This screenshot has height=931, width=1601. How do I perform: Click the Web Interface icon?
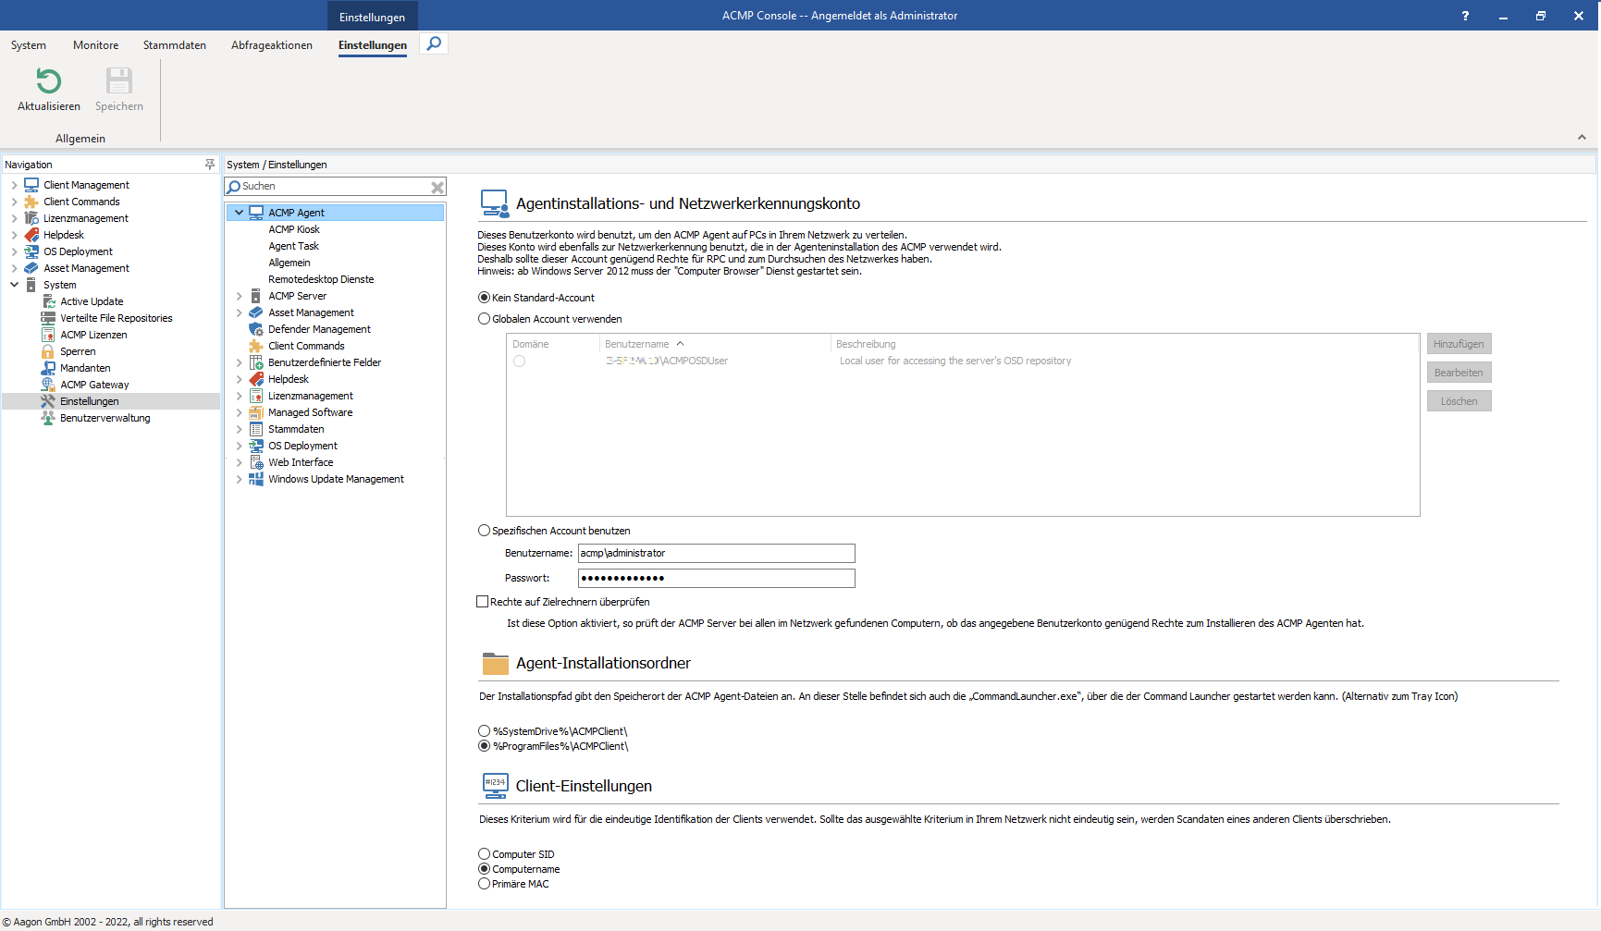pyautogui.click(x=256, y=462)
